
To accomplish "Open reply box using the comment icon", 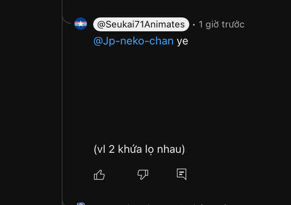I will 182,174.
